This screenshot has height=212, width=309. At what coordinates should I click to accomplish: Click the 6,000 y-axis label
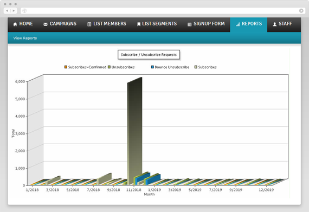click(20, 81)
